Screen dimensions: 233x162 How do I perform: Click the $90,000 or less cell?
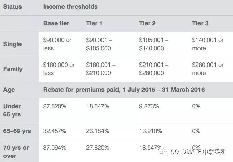coord(57,44)
